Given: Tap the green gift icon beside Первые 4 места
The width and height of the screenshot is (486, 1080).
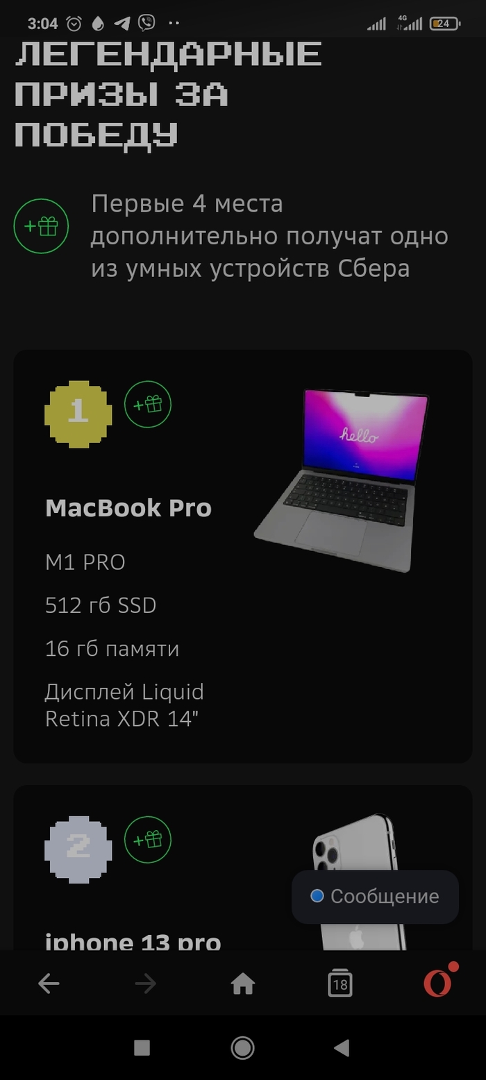Looking at the screenshot, I should [41, 226].
